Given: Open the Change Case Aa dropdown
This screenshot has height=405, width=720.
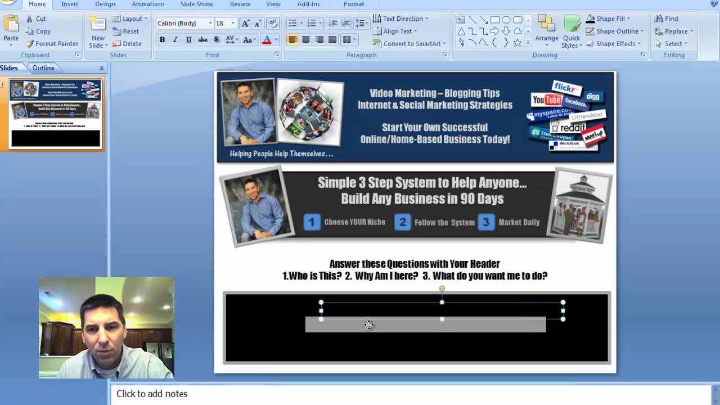Looking at the screenshot, I should pyautogui.click(x=249, y=39).
